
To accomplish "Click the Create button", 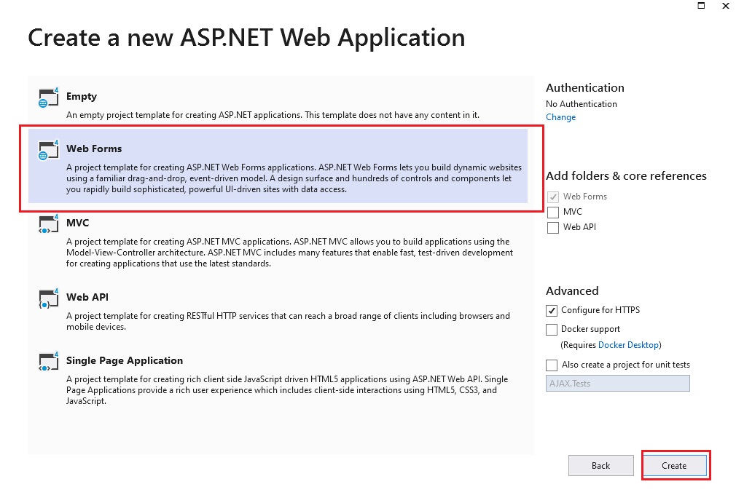I will (674, 465).
